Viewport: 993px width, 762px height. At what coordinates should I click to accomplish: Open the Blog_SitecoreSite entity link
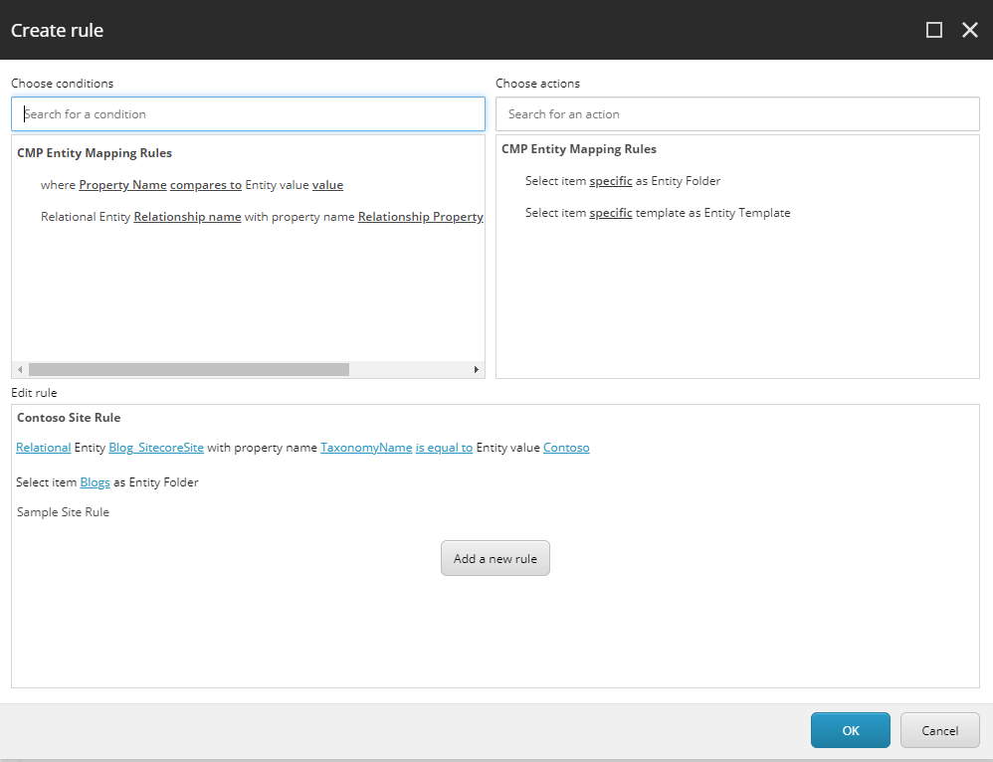pos(155,447)
